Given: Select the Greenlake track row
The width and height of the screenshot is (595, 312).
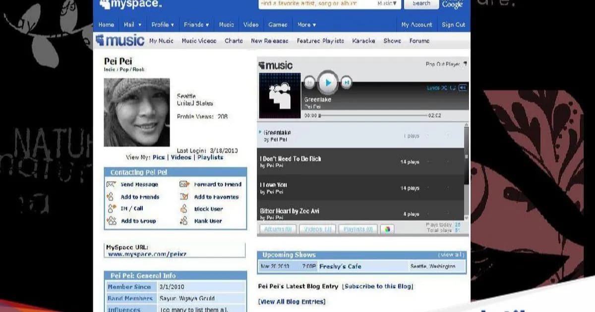Looking at the screenshot, I should pyautogui.click(x=360, y=136).
